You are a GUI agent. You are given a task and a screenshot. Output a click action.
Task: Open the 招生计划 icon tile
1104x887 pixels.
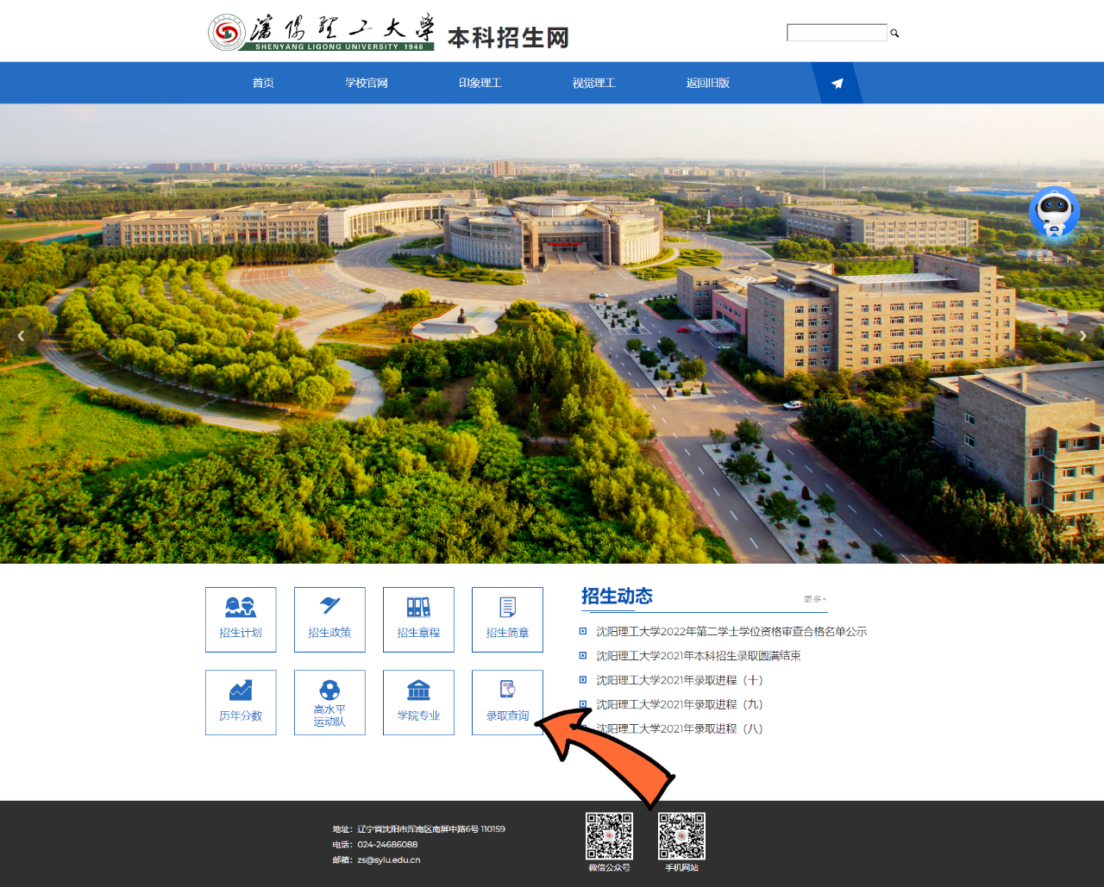(x=241, y=619)
